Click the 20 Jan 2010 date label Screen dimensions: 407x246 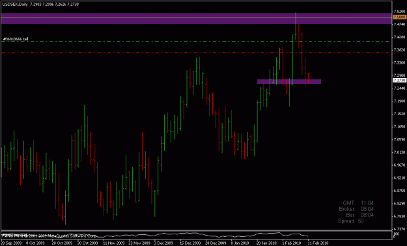coord(266,243)
